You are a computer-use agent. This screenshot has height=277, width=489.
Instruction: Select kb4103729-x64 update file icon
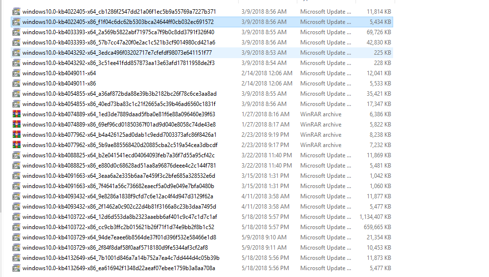coord(17,238)
